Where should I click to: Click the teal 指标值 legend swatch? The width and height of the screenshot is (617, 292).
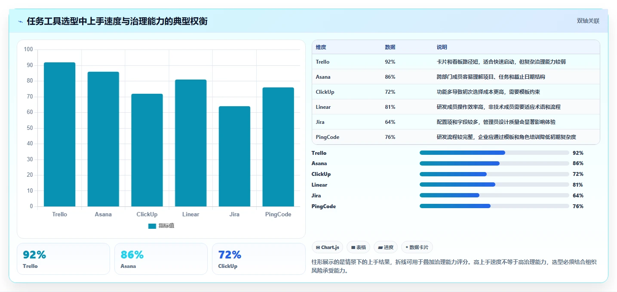pos(152,226)
